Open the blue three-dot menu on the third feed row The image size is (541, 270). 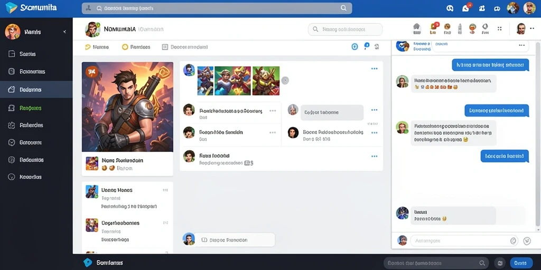[x=375, y=156]
